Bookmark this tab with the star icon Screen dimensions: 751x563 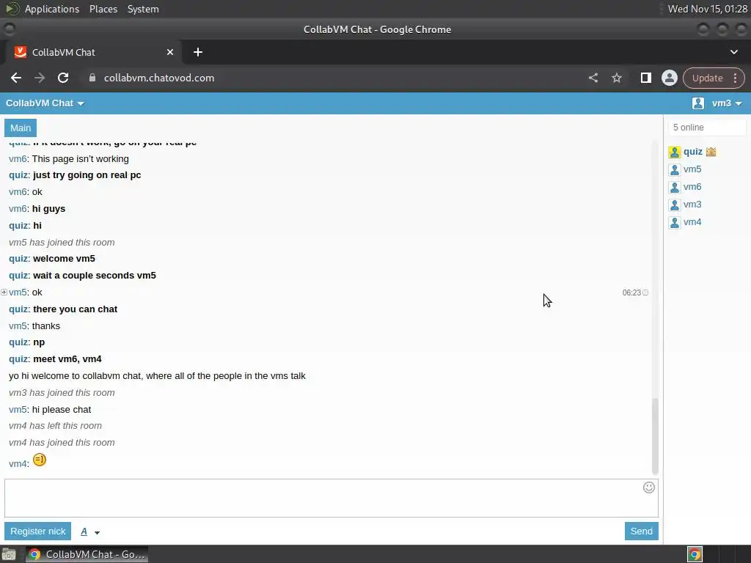616,78
